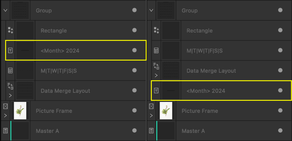Screen dimensions: 292x141
Task: Expand Data Merge Layout in left panel
Action: [x=11, y=96]
